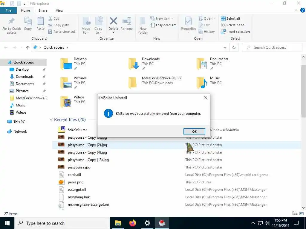Select Quick access in navigation pane
Image resolution: width=306 pixels, height=229 pixels.
point(23,62)
